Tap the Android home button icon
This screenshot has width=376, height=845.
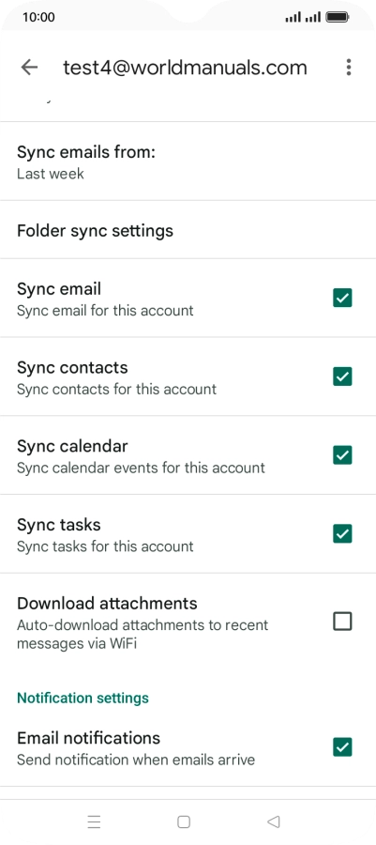click(x=184, y=822)
